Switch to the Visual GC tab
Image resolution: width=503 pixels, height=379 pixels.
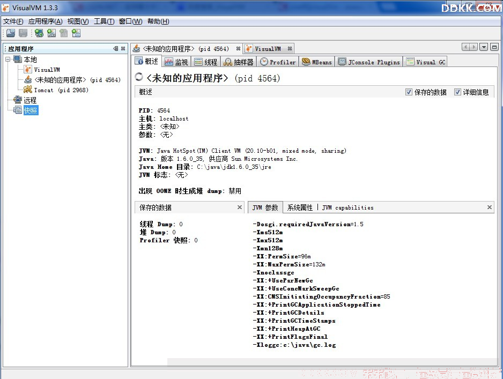[x=426, y=62]
